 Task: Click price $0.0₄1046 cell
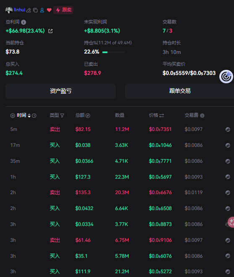tap(160, 145)
